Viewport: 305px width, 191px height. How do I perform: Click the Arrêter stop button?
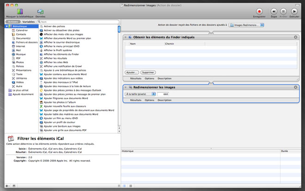click(283, 12)
